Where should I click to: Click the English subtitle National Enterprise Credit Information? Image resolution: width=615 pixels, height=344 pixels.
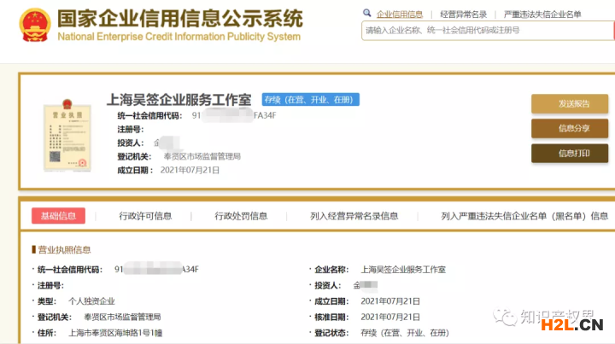pyautogui.click(x=179, y=37)
